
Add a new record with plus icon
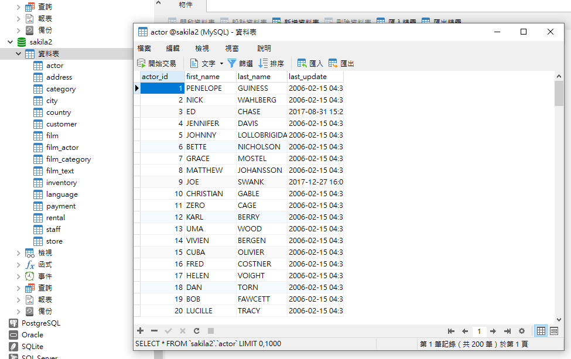[140, 331]
